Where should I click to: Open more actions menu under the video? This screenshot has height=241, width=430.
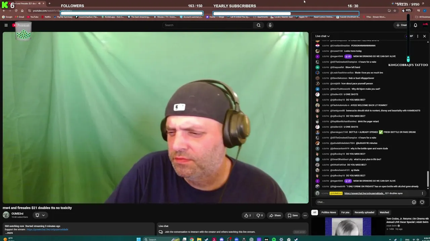click(x=305, y=216)
